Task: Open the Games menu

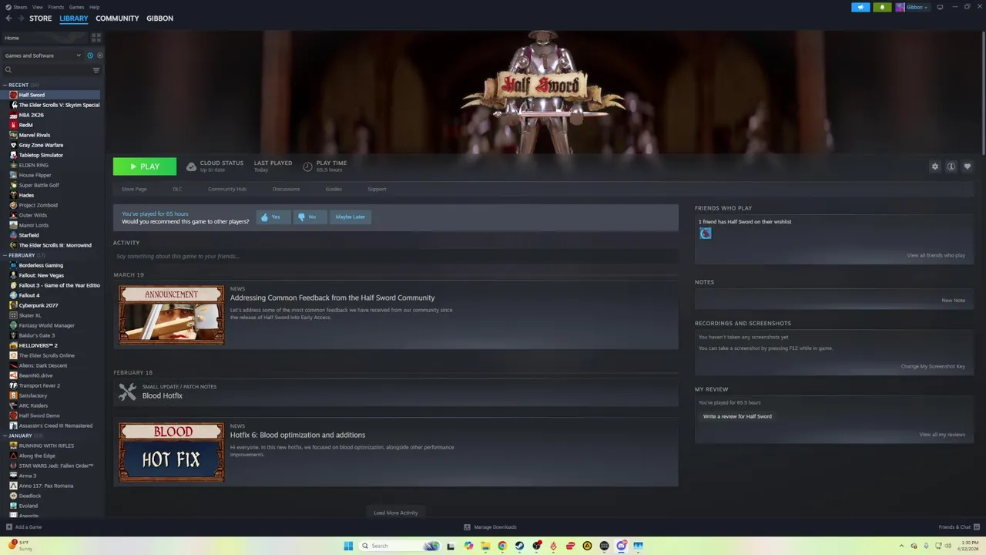Action: pyautogui.click(x=76, y=7)
